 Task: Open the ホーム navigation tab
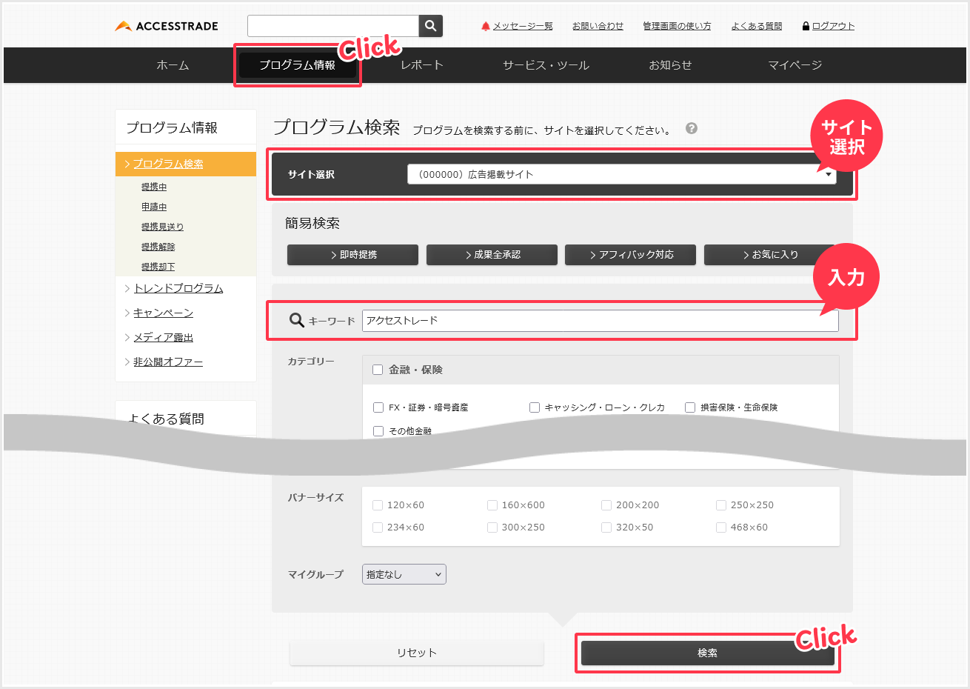(x=173, y=65)
